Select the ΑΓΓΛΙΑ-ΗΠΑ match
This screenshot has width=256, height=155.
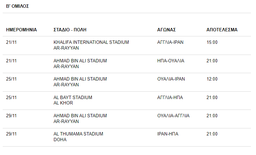pos(170,97)
